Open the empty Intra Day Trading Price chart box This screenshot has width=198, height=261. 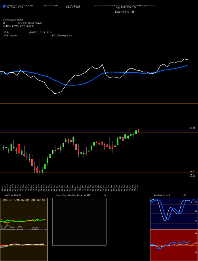[79, 221]
